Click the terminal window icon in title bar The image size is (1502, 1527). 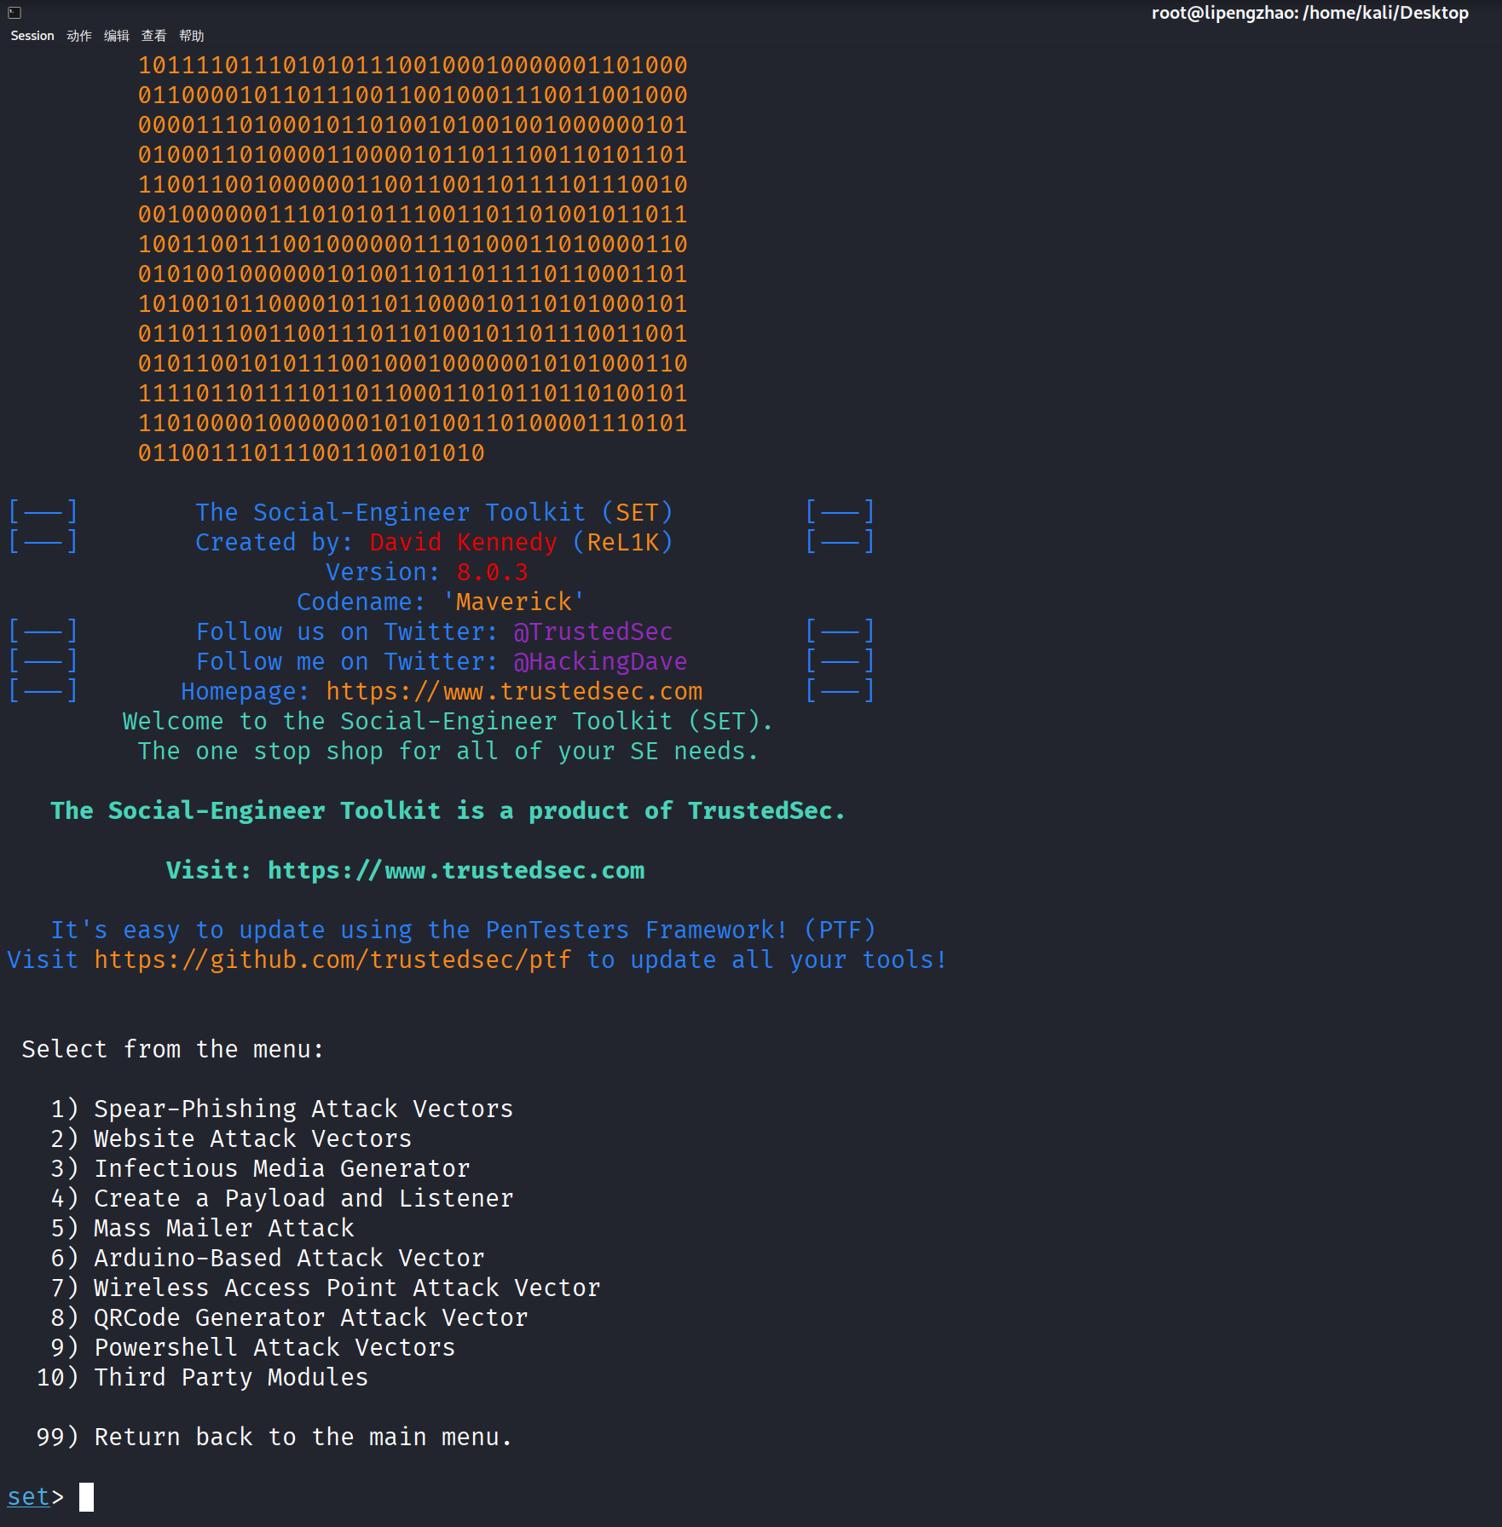(x=14, y=13)
